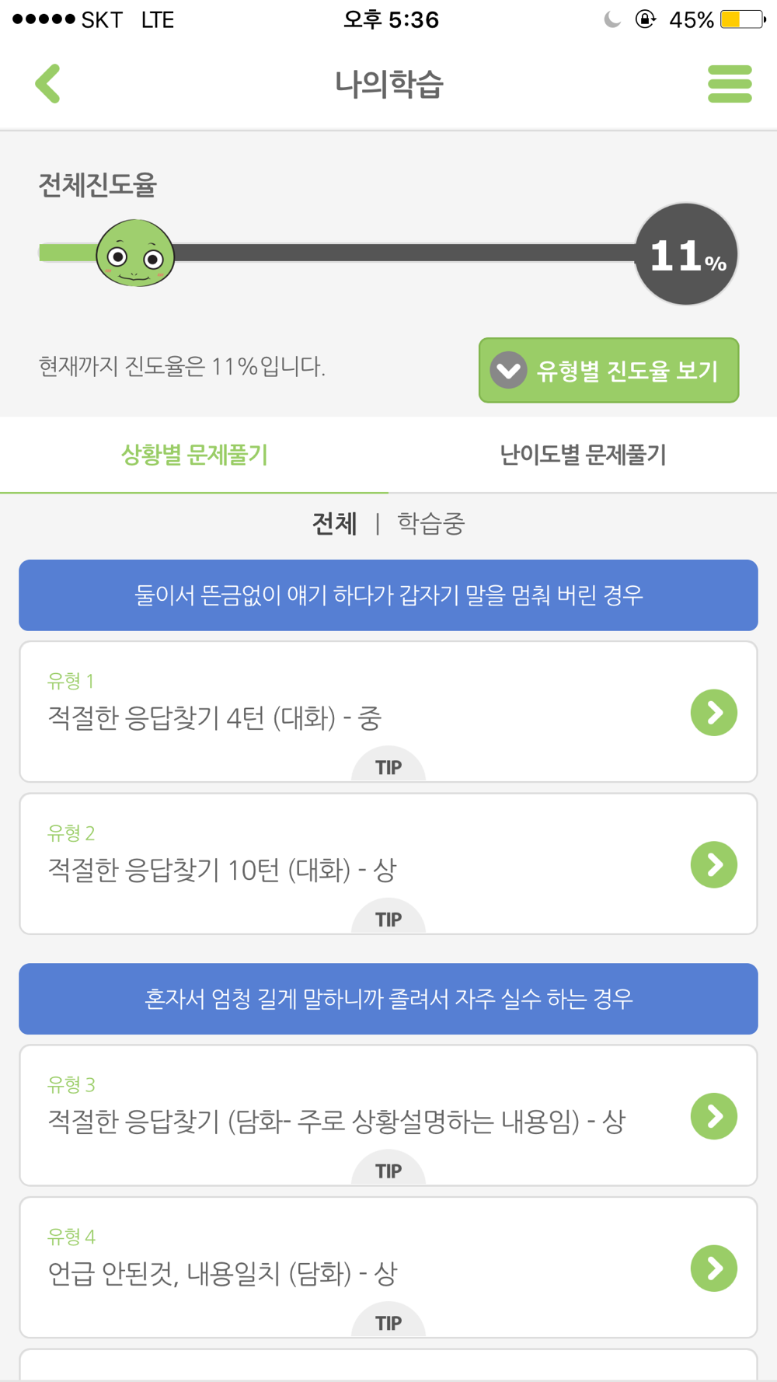Tap the green back arrow icon
Image resolution: width=777 pixels, height=1382 pixels.
(48, 84)
